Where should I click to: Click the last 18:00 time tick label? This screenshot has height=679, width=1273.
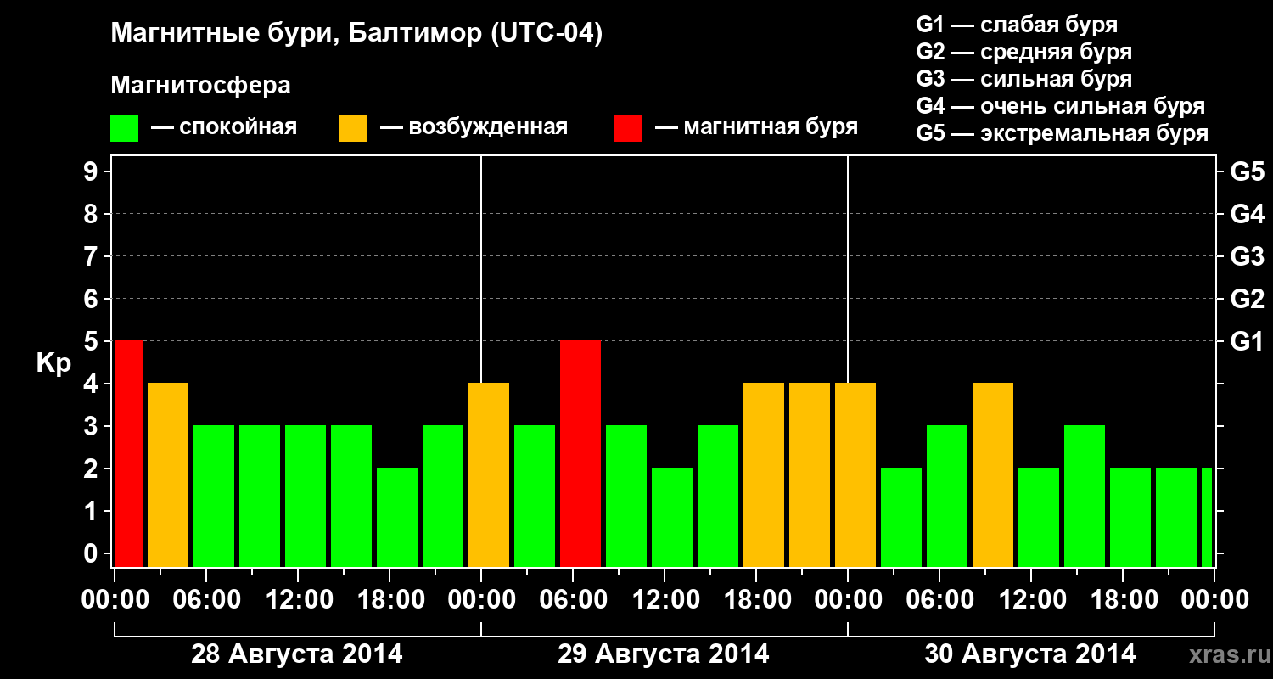[x=1124, y=600]
